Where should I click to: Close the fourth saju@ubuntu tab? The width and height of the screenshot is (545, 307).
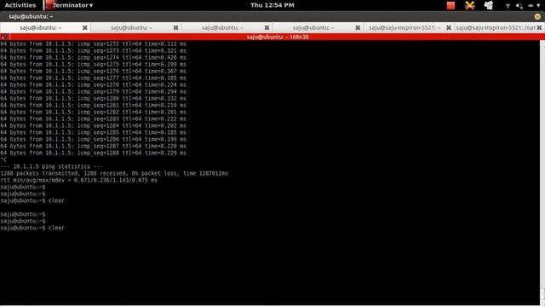358,27
